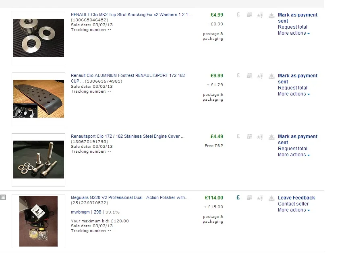348x253 pixels.
Task: Tick the checkbox beside the Meguiars polisher item
Action: point(3,197)
